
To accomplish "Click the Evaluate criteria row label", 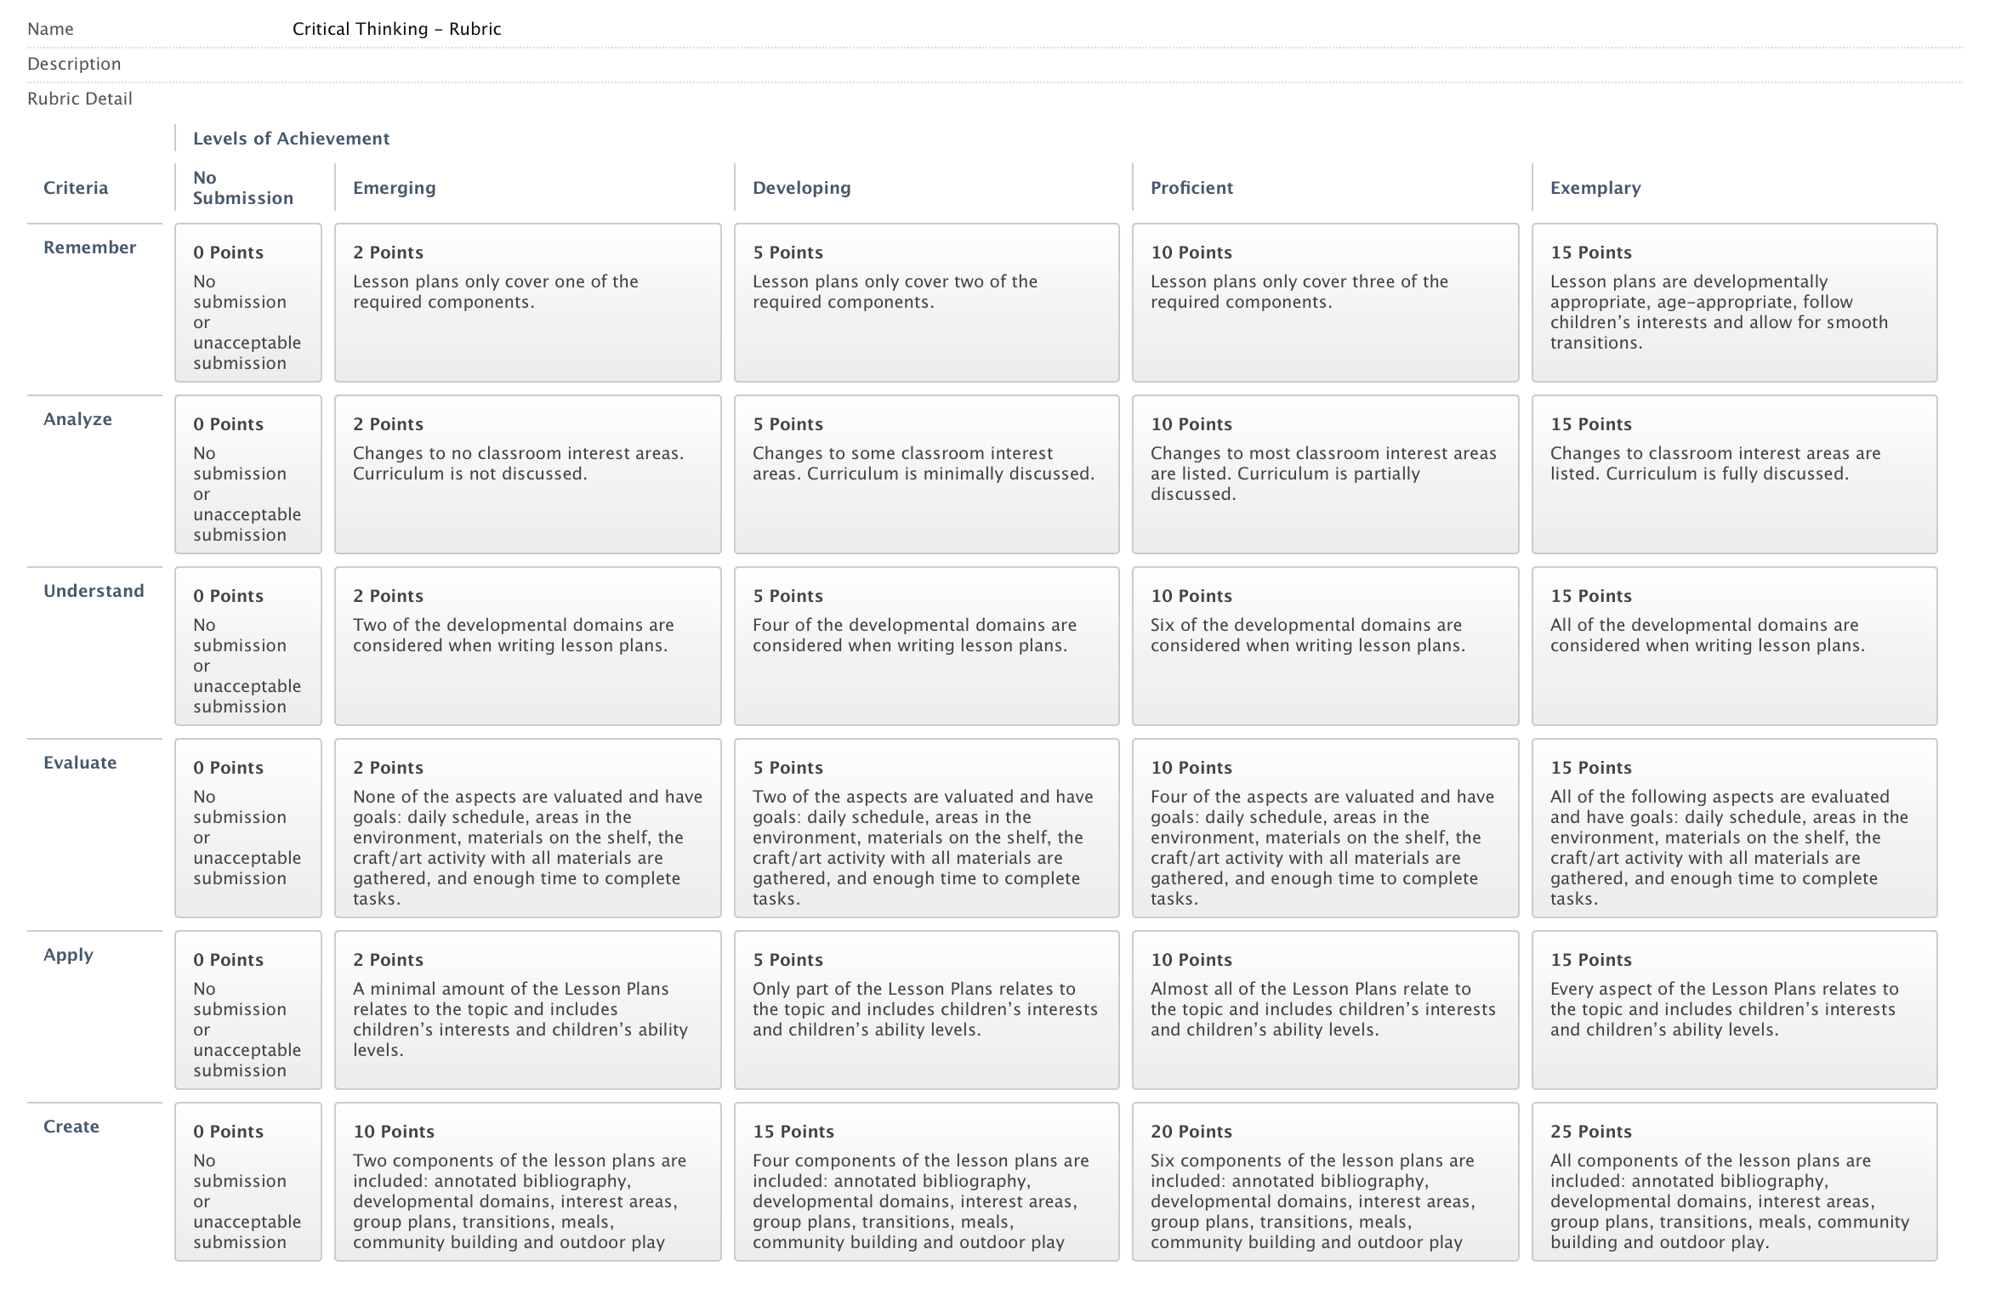I will coord(80,763).
